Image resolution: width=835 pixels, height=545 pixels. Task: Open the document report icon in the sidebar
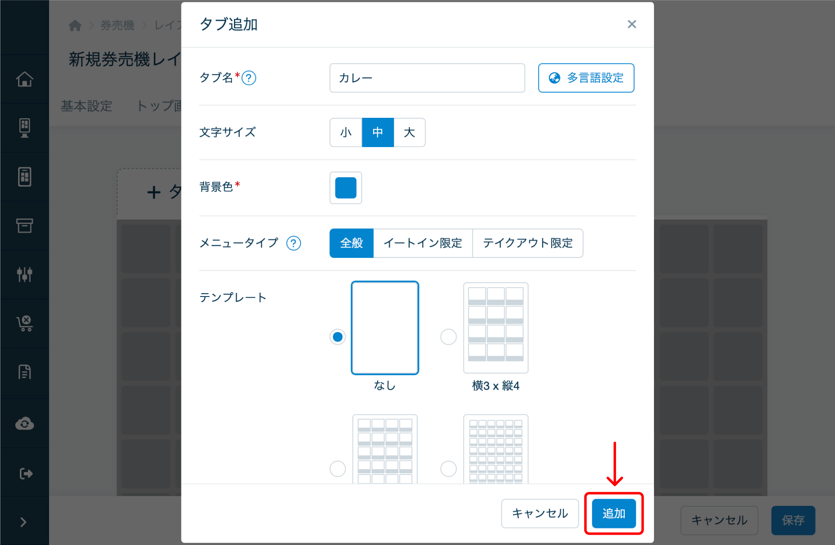pyautogui.click(x=25, y=372)
